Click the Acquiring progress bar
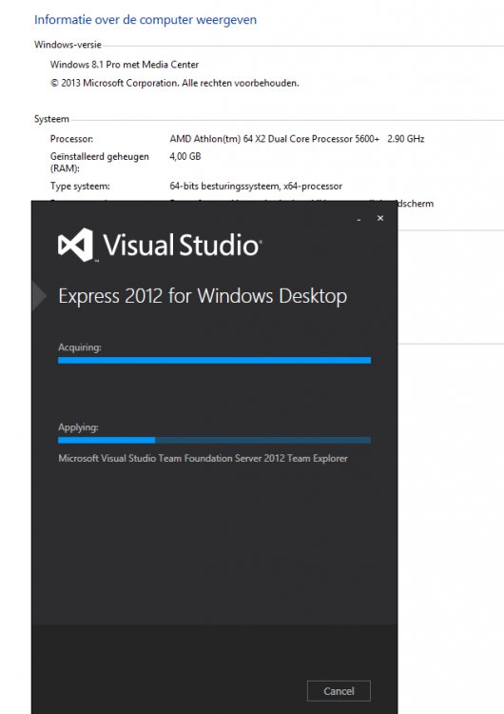504x714 pixels. point(214,360)
